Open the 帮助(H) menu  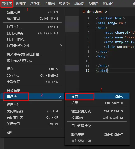pos(108,4)
